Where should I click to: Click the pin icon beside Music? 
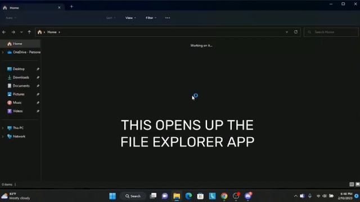click(38, 103)
